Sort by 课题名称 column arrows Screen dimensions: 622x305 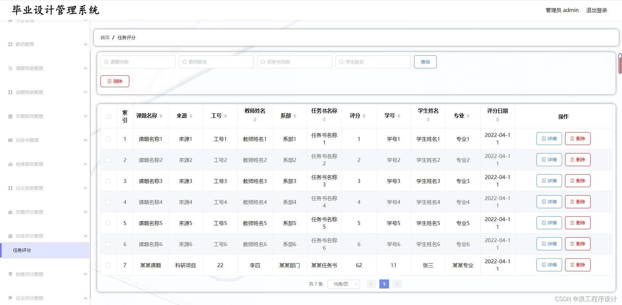point(161,116)
